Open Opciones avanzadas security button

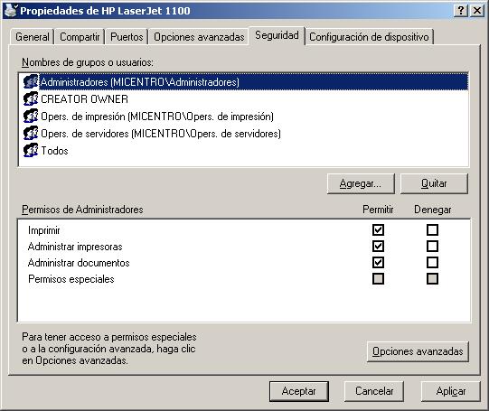click(418, 351)
